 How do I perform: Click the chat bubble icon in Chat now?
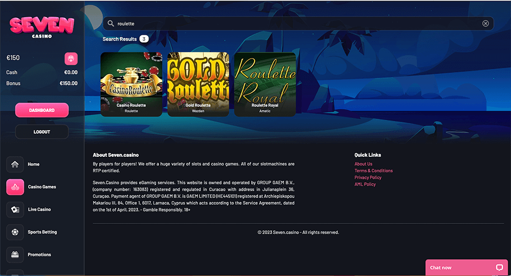[x=499, y=267]
